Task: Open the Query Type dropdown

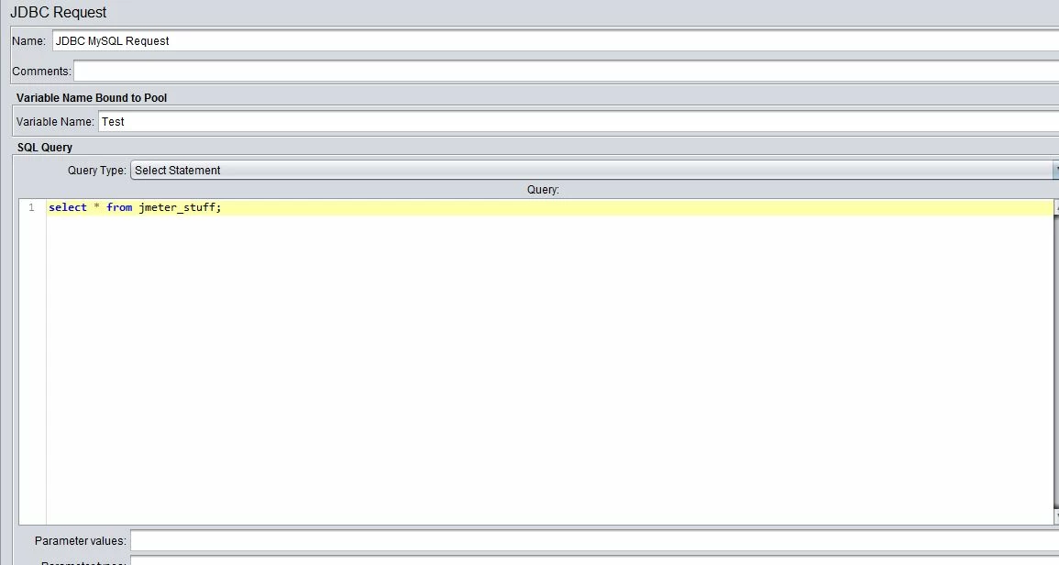Action: point(594,171)
